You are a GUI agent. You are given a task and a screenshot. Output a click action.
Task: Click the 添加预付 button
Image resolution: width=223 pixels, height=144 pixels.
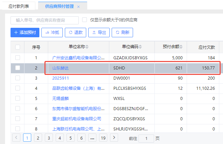[x=25, y=33]
